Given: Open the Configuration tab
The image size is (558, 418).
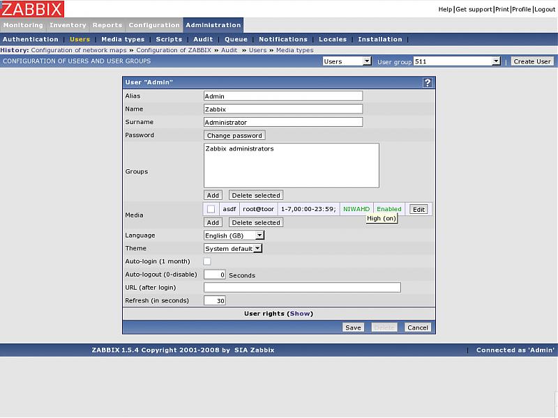Looking at the screenshot, I should tap(154, 25).
